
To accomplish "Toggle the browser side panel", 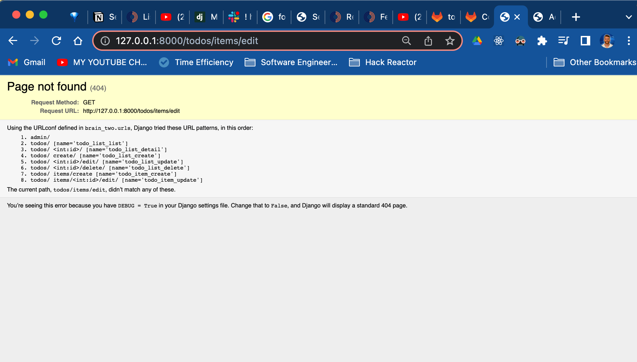I will click(x=585, y=41).
